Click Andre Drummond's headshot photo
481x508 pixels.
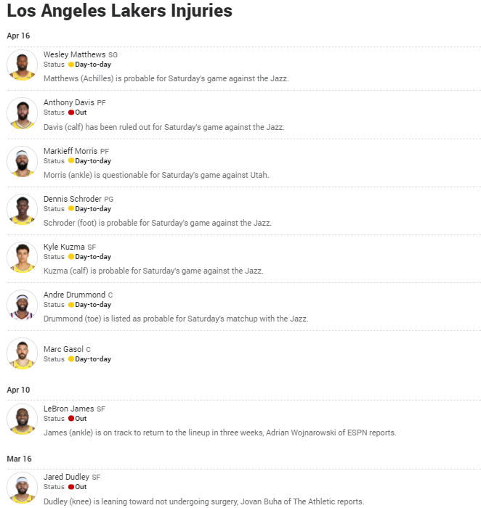click(x=22, y=306)
